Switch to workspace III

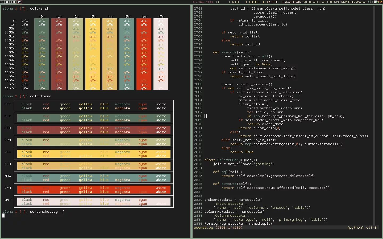tap(13, 2)
